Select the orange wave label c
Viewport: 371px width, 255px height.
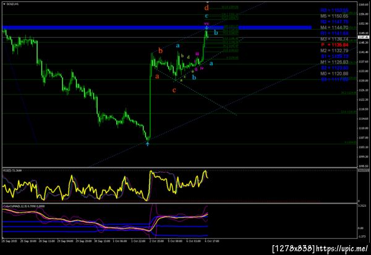174,90
